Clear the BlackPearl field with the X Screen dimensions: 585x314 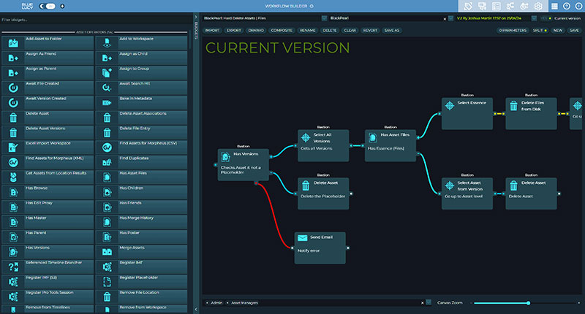445,19
